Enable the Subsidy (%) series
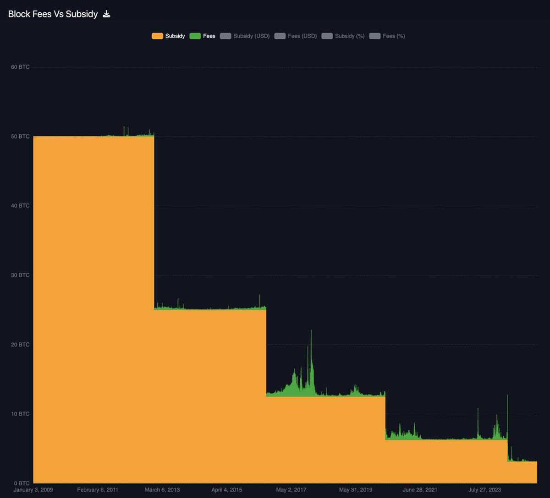This screenshot has width=550, height=498. click(x=343, y=36)
